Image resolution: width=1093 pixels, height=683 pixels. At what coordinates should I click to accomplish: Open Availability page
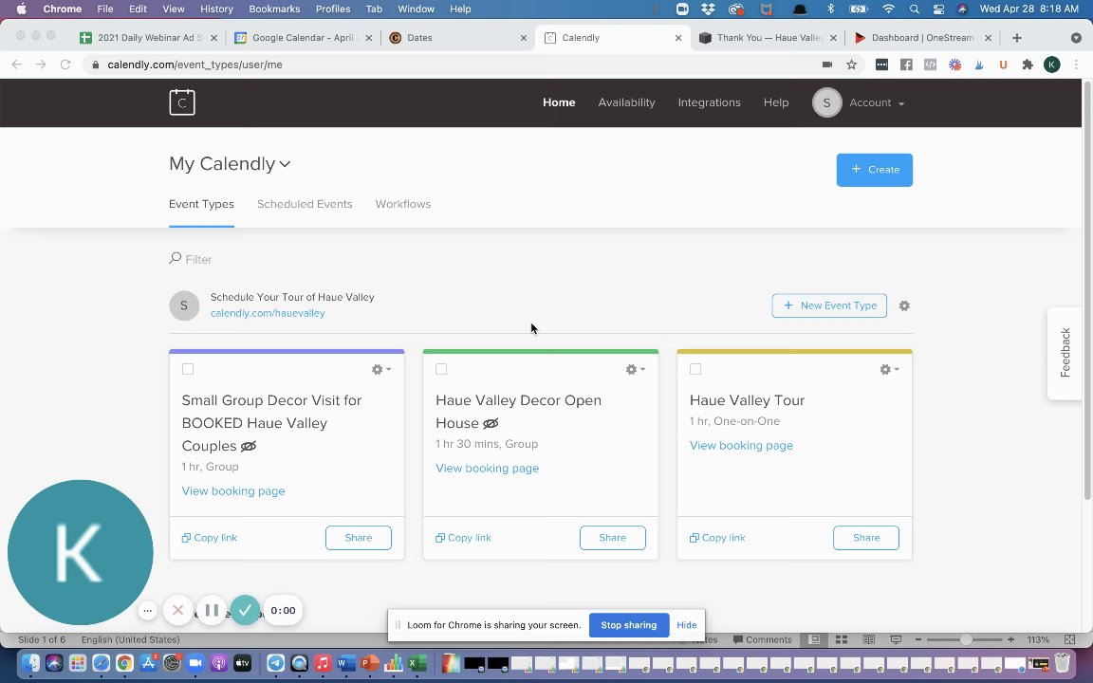(626, 102)
